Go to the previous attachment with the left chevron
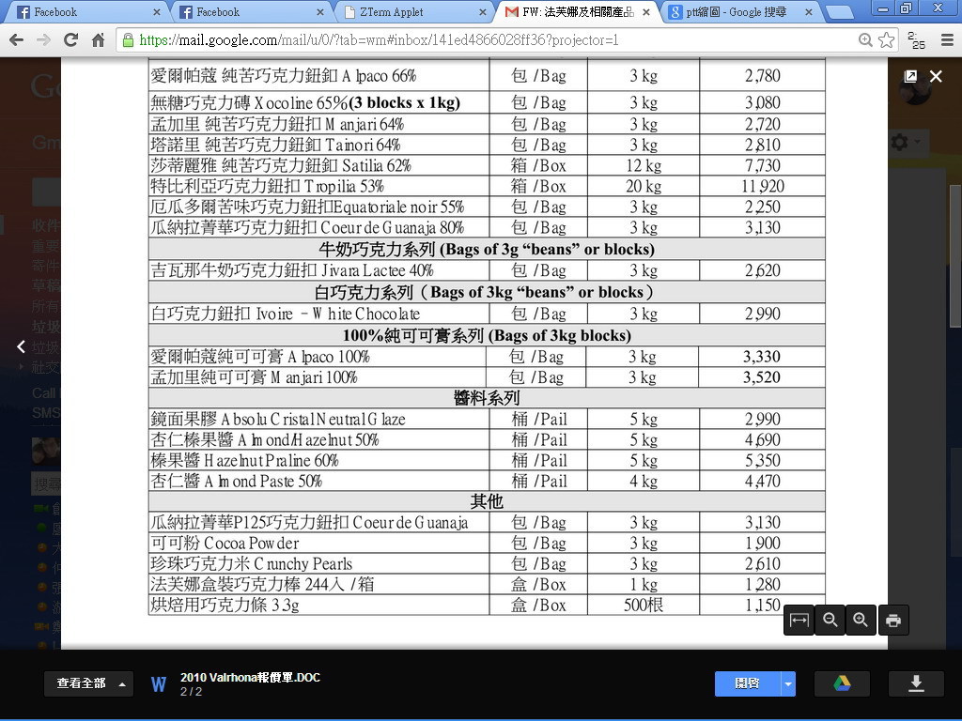Image resolution: width=962 pixels, height=721 pixels. pyautogui.click(x=21, y=347)
